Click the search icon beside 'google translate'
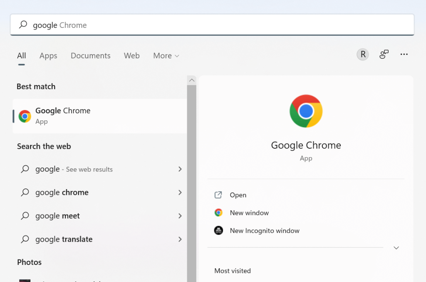This screenshot has height=282, width=426. (x=25, y=239)
